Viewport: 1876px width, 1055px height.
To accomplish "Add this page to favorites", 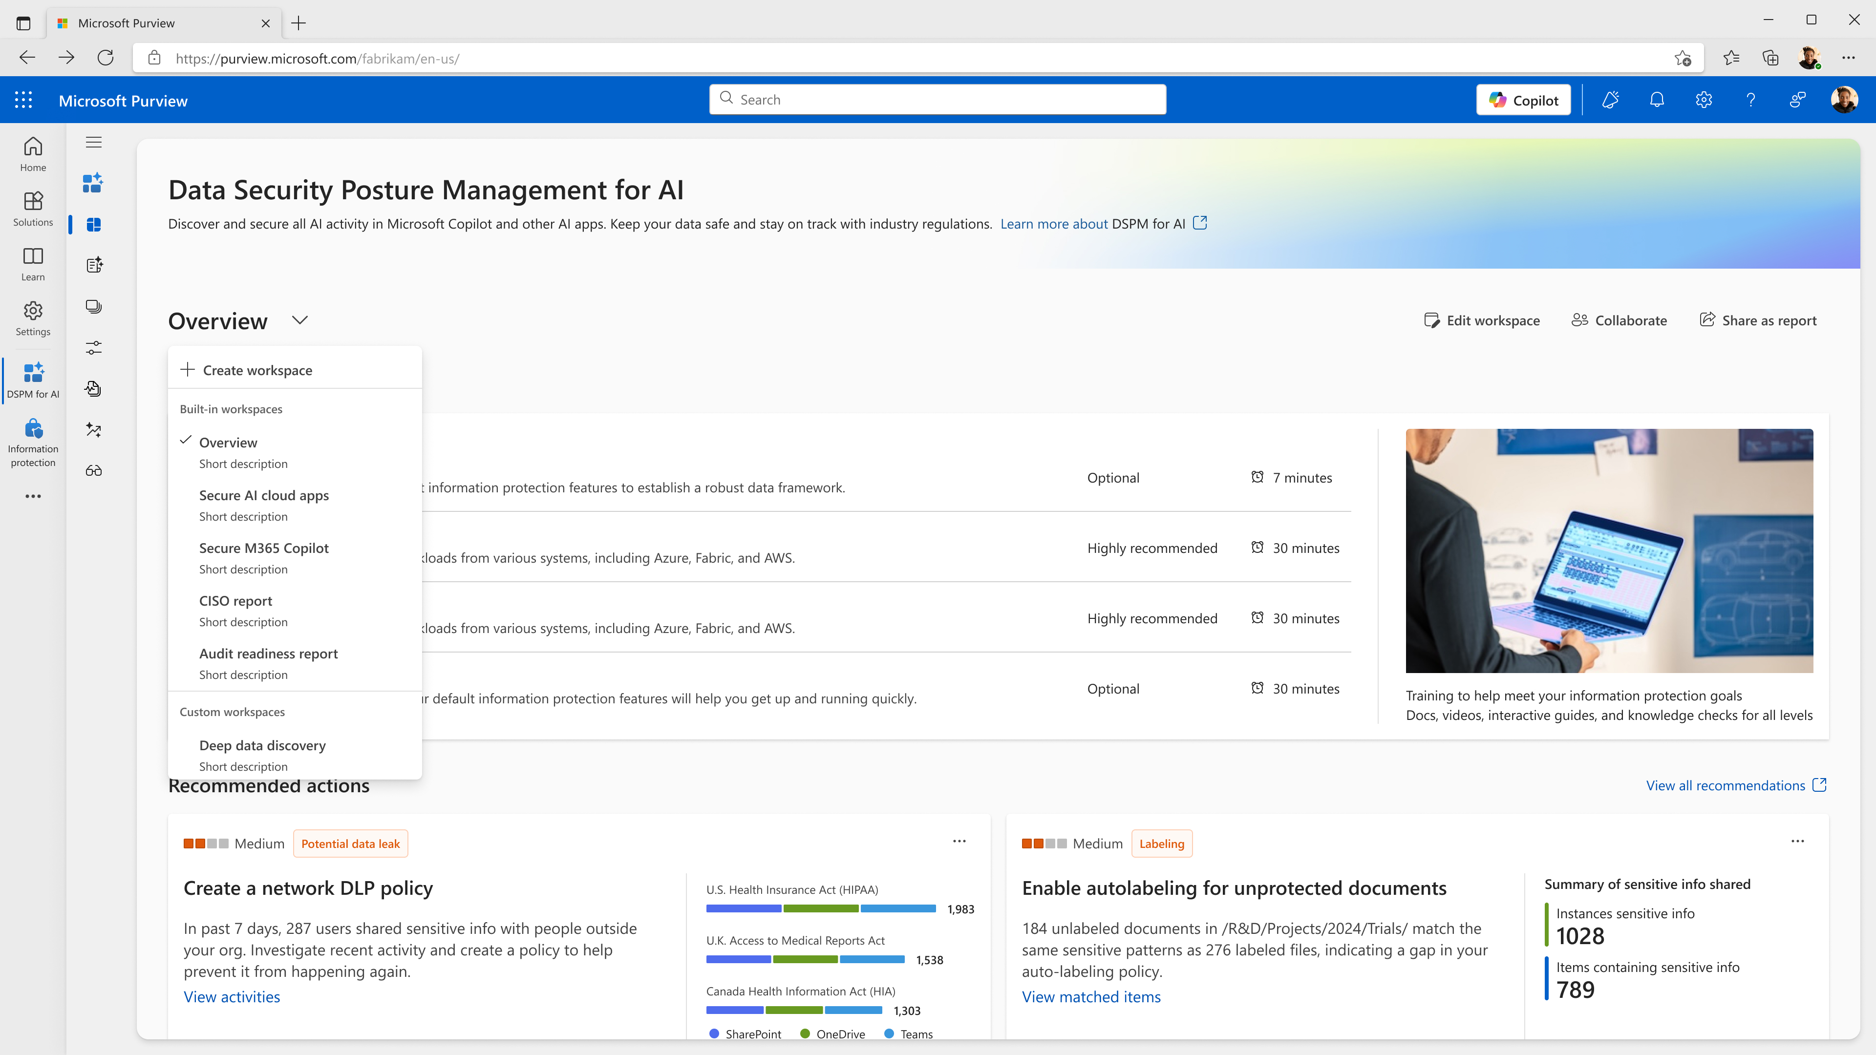I will 1682,58.
